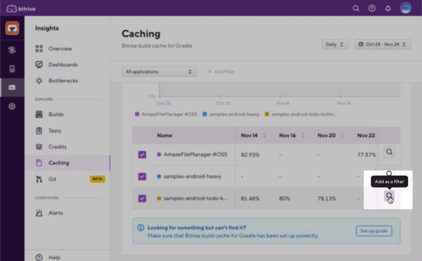Screen dimensions: 422x261
Task: Toggle samples-android-heavy blue legend swatch
Action: 204,114
